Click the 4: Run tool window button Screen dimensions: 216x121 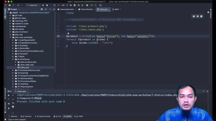click(67, 116)
